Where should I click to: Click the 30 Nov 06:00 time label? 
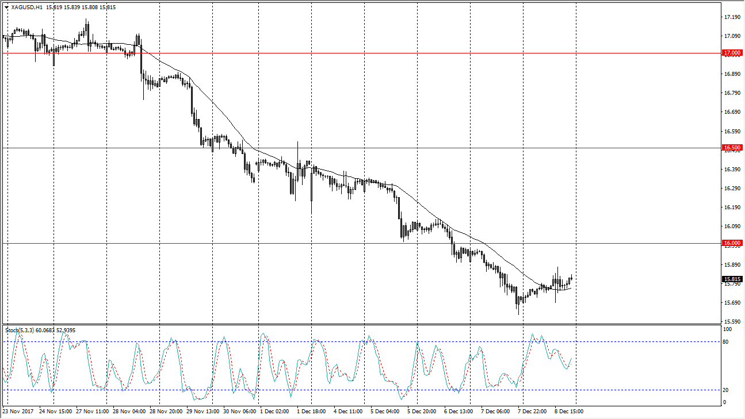[x=239, y=412]
